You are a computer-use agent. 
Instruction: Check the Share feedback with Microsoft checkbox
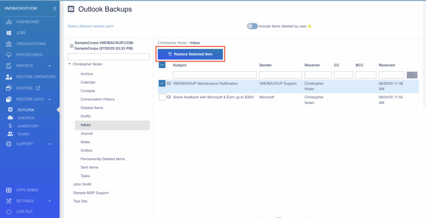click(162, 97)
